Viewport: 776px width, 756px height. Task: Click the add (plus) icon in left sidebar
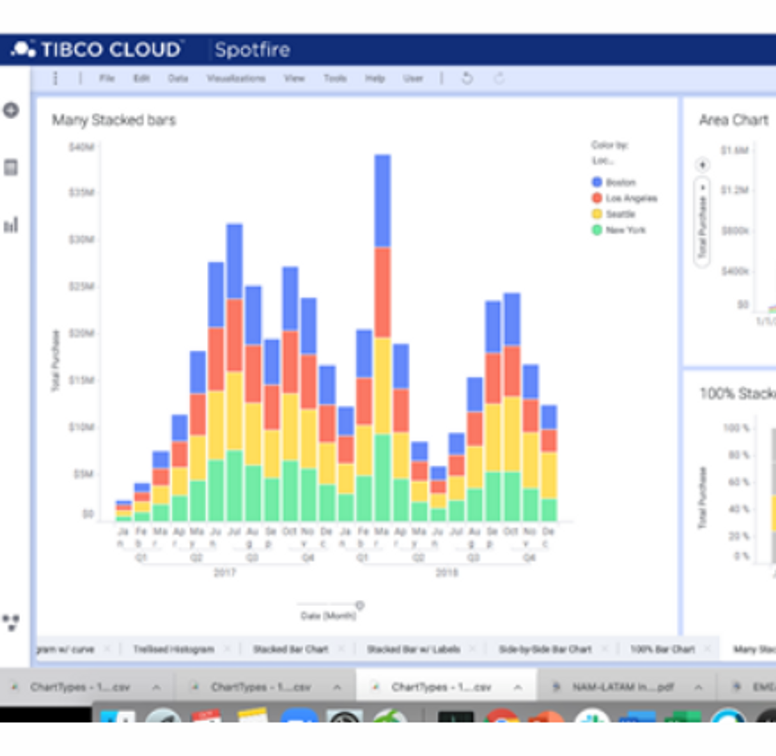click(x=11, y=110)
